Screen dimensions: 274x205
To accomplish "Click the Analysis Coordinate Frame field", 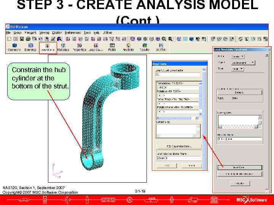I will 179,158.
